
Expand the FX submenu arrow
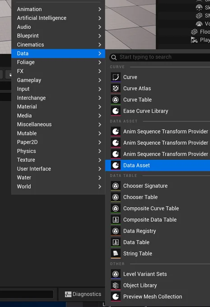[x=100, y=71]
